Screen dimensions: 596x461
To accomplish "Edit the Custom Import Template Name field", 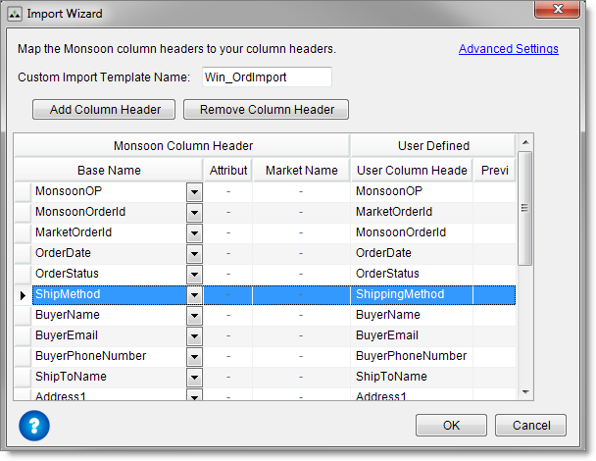I will (266, 77).
